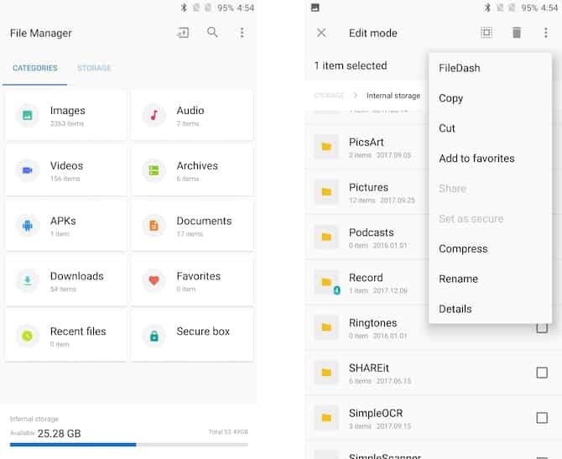Switch to the CATEGORIES tab
562x459 pixels.
34,68
